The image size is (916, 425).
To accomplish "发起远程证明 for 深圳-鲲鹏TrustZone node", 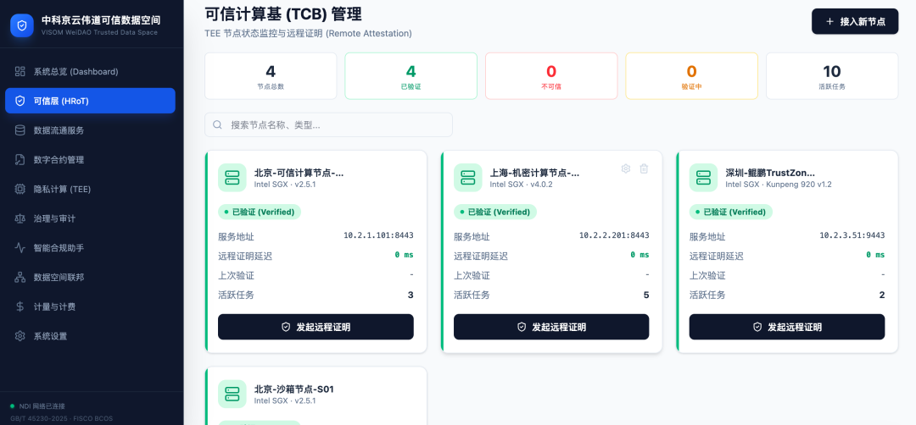I will pos(787,327).
